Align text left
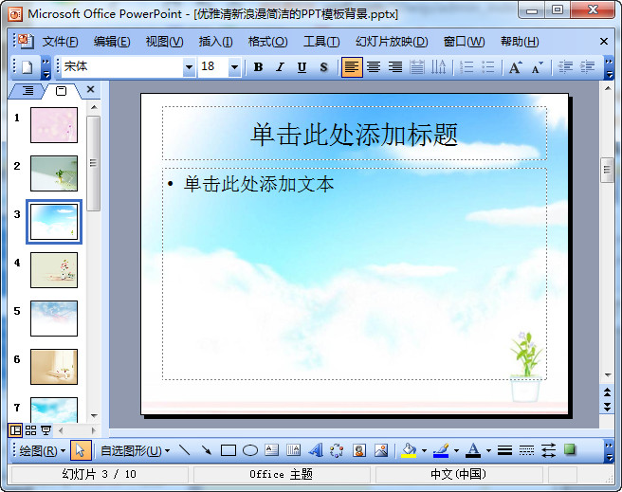Screen dimensions: 622x492 pos(352,67)
